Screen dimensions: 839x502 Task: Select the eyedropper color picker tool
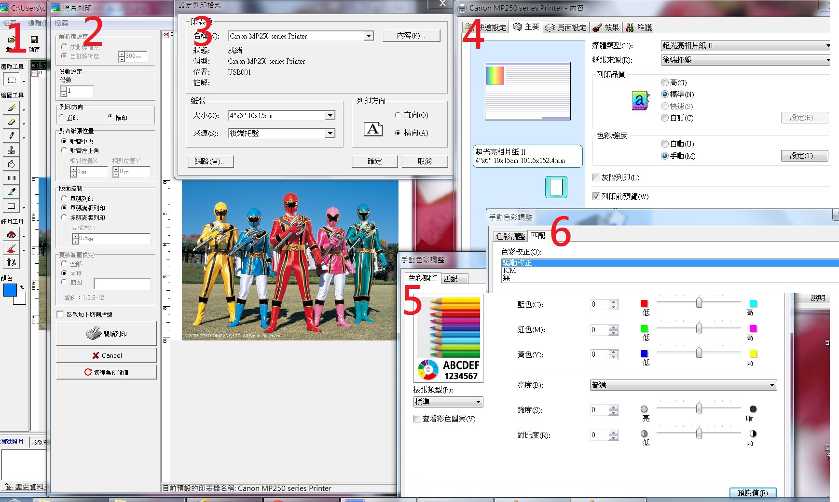click(x=12, y=192)
